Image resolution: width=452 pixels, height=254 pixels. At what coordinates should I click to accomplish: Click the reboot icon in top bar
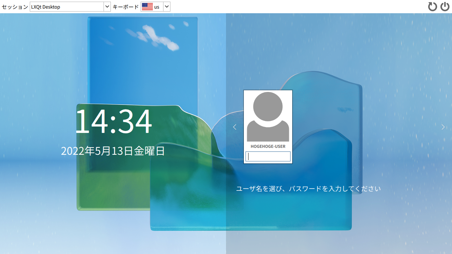pos(432,7)
